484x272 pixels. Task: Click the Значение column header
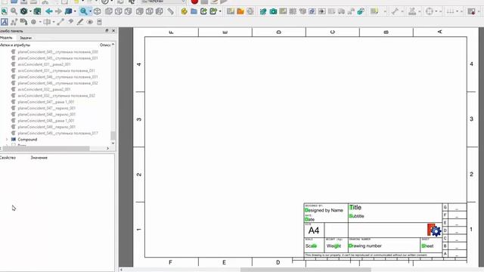[39, 158]
